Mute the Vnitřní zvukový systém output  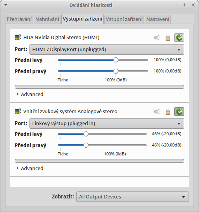pos(156,112)
